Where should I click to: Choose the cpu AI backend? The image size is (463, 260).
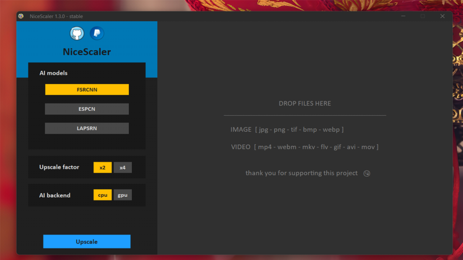pos(103,195)
